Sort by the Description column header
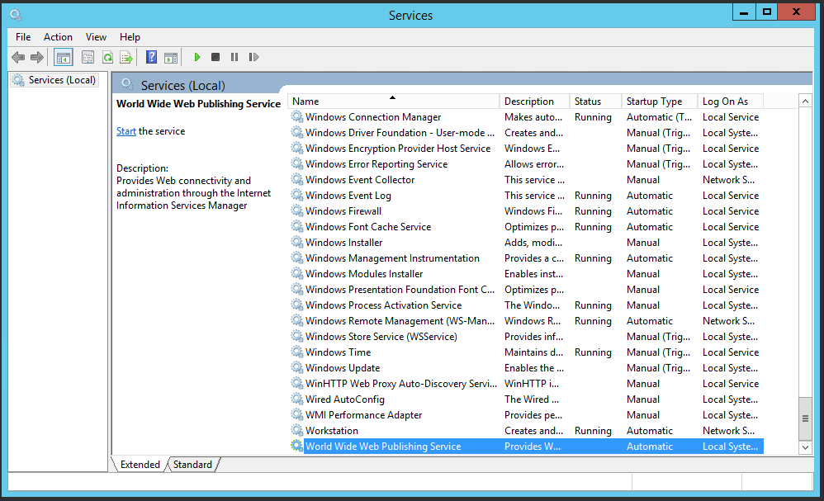The image size is (824, 501). 534,102
